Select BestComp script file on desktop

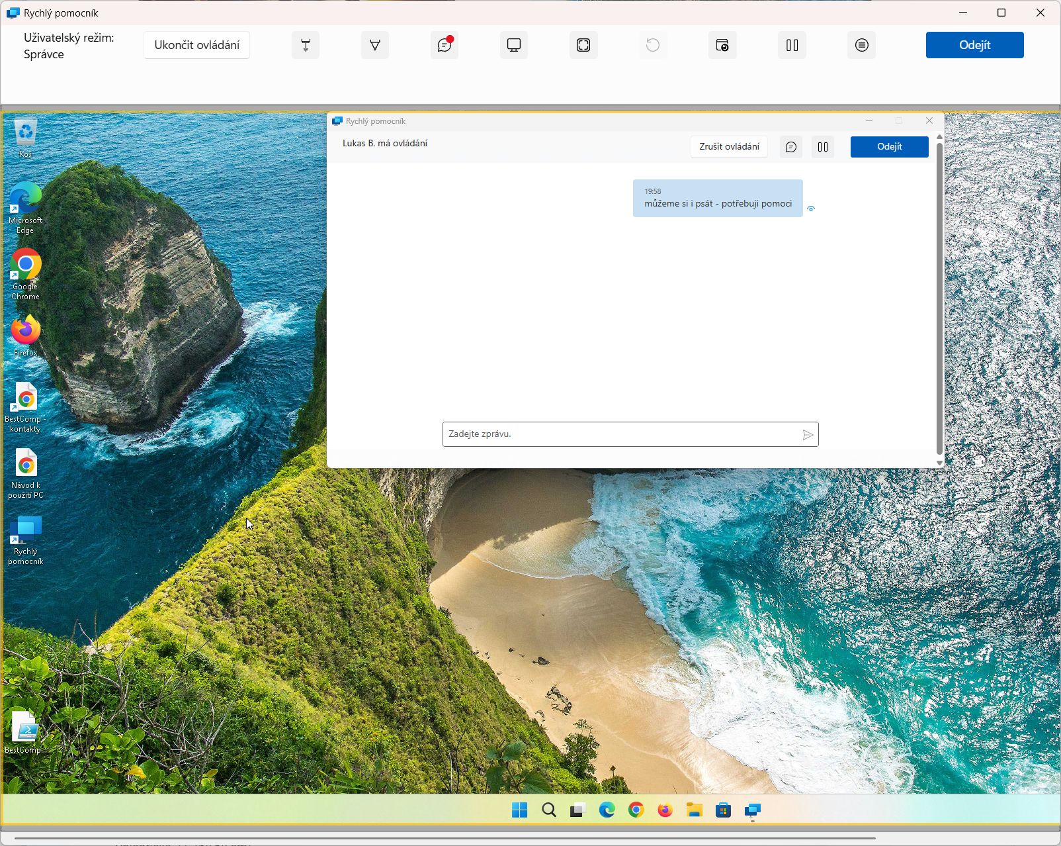pos(25,732)
